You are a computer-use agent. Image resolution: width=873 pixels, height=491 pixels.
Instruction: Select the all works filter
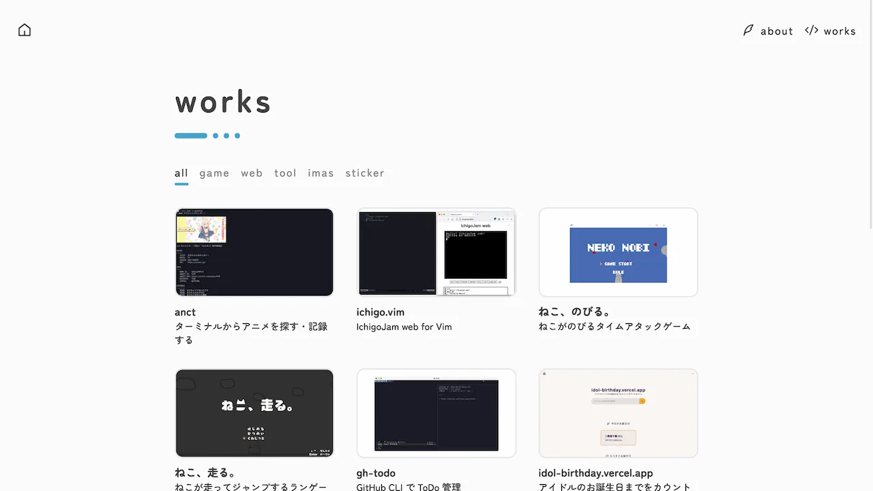point(181,173)
